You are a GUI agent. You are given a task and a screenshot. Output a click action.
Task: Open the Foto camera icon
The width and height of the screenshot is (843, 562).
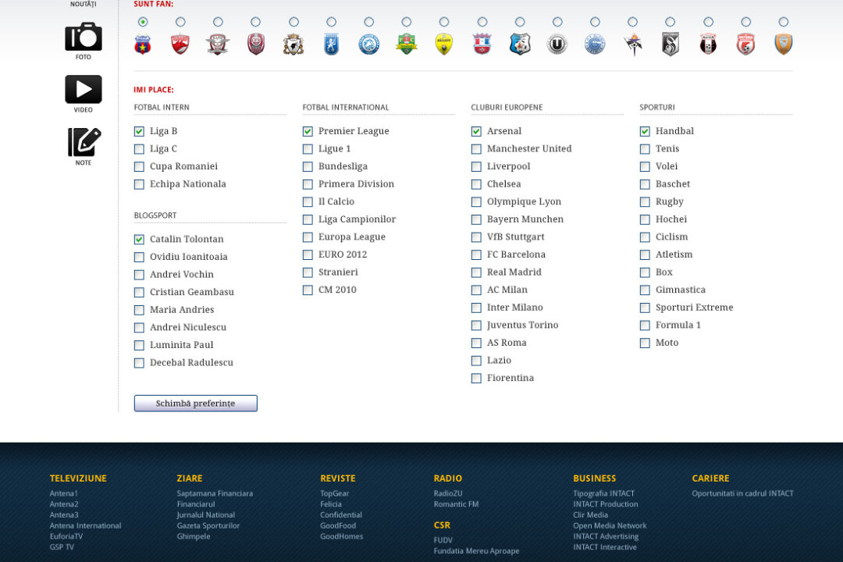click(83, 37)
